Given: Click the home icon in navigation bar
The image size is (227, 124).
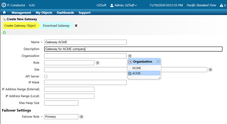Looking at the screenshot, I should 4,13.
